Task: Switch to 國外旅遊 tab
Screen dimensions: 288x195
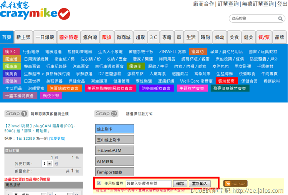Action: 69,37
